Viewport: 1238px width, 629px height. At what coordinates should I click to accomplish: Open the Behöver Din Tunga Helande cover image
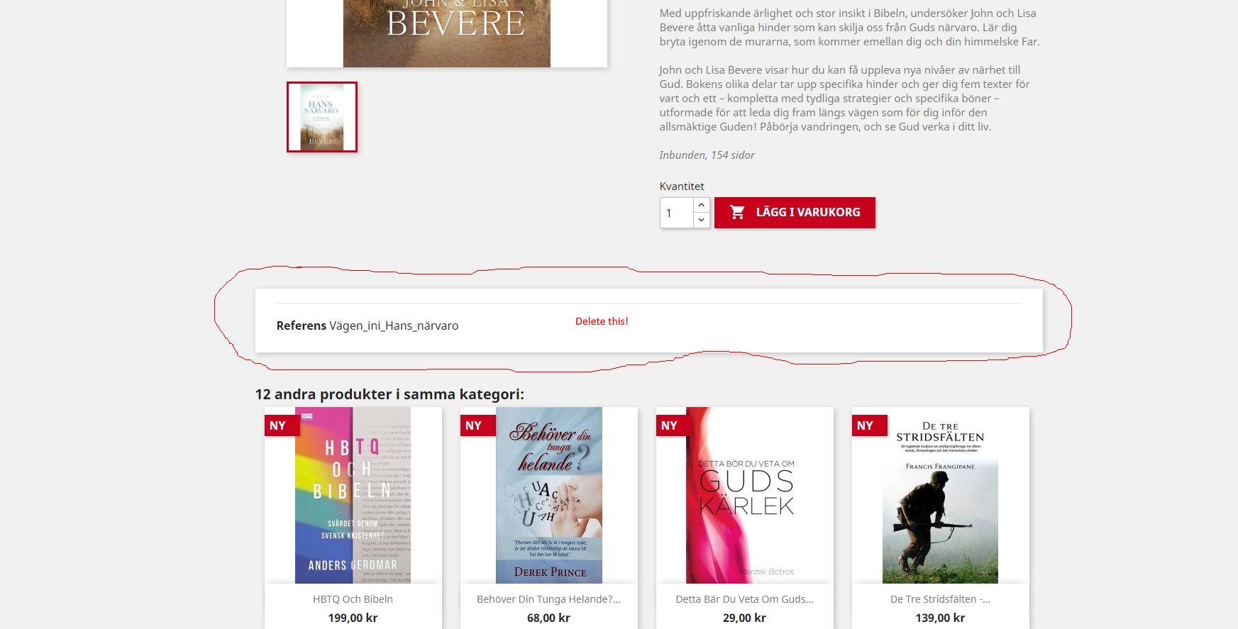tap(549, 495)
